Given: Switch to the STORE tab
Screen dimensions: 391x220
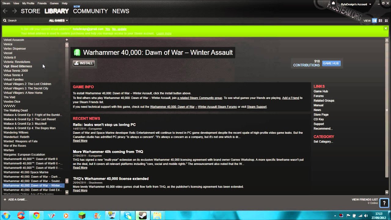Looking at the screenshot, I should [31, 11].
